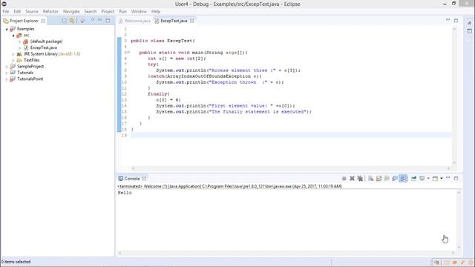Click fold marker beside line 5

tap(128, 53)
